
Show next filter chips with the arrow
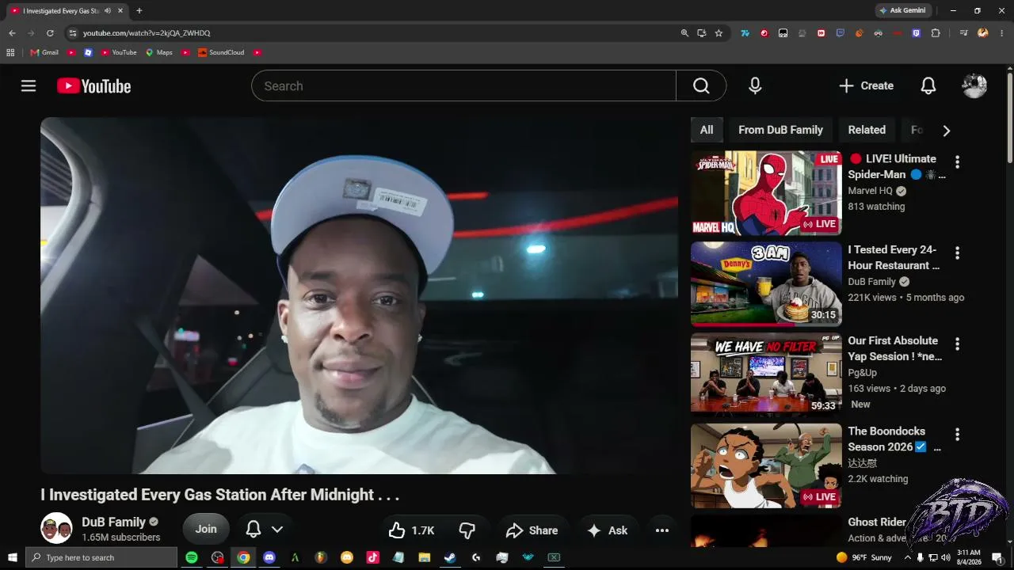pyautogui.click(x=946, y=131)
